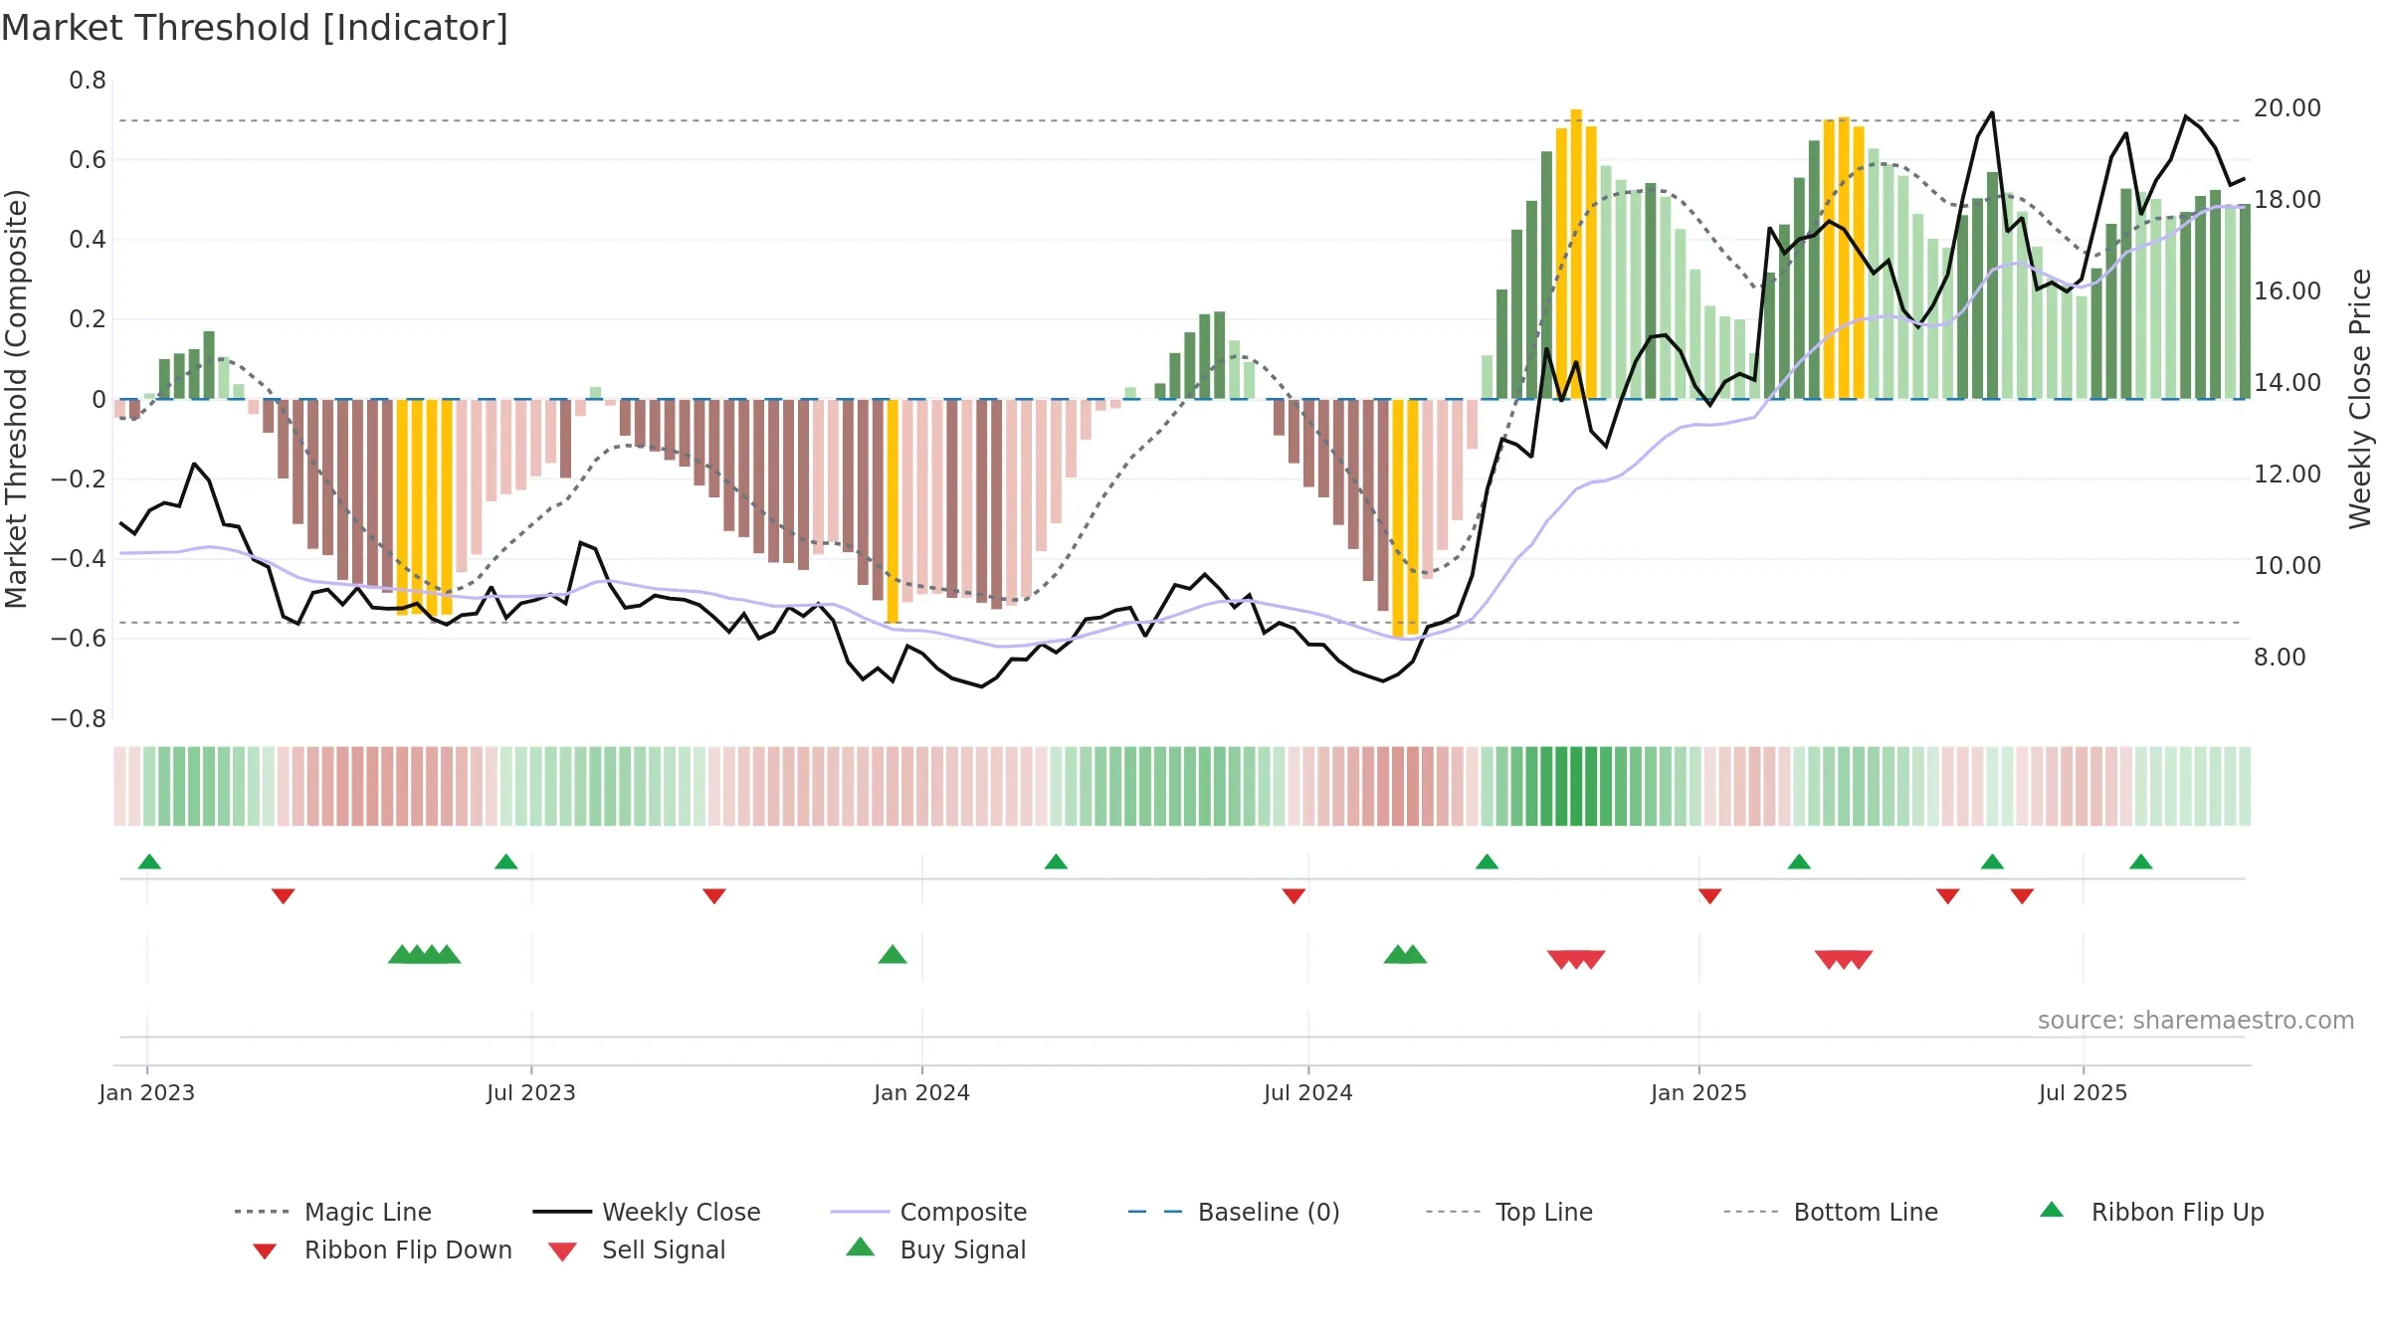Click the Ribbon Flip Up marker after Jul 2025

tap(2141, 862)
